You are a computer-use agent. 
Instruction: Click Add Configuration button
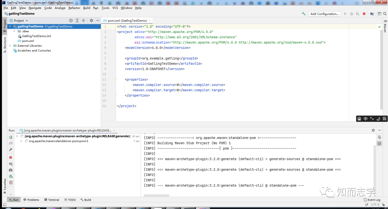324,14
